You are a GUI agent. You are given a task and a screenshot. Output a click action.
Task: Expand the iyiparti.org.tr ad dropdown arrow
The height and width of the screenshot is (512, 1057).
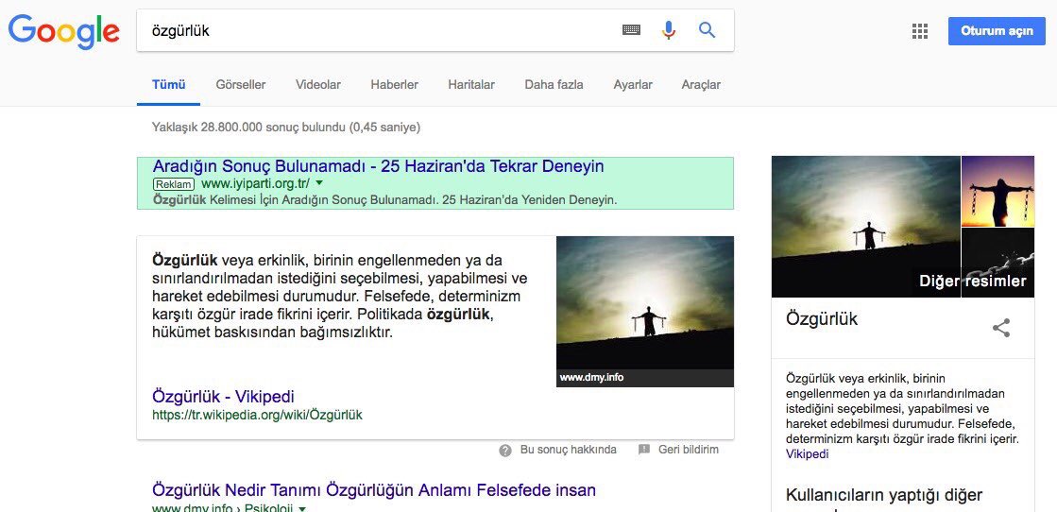click(x=319, y=183)
